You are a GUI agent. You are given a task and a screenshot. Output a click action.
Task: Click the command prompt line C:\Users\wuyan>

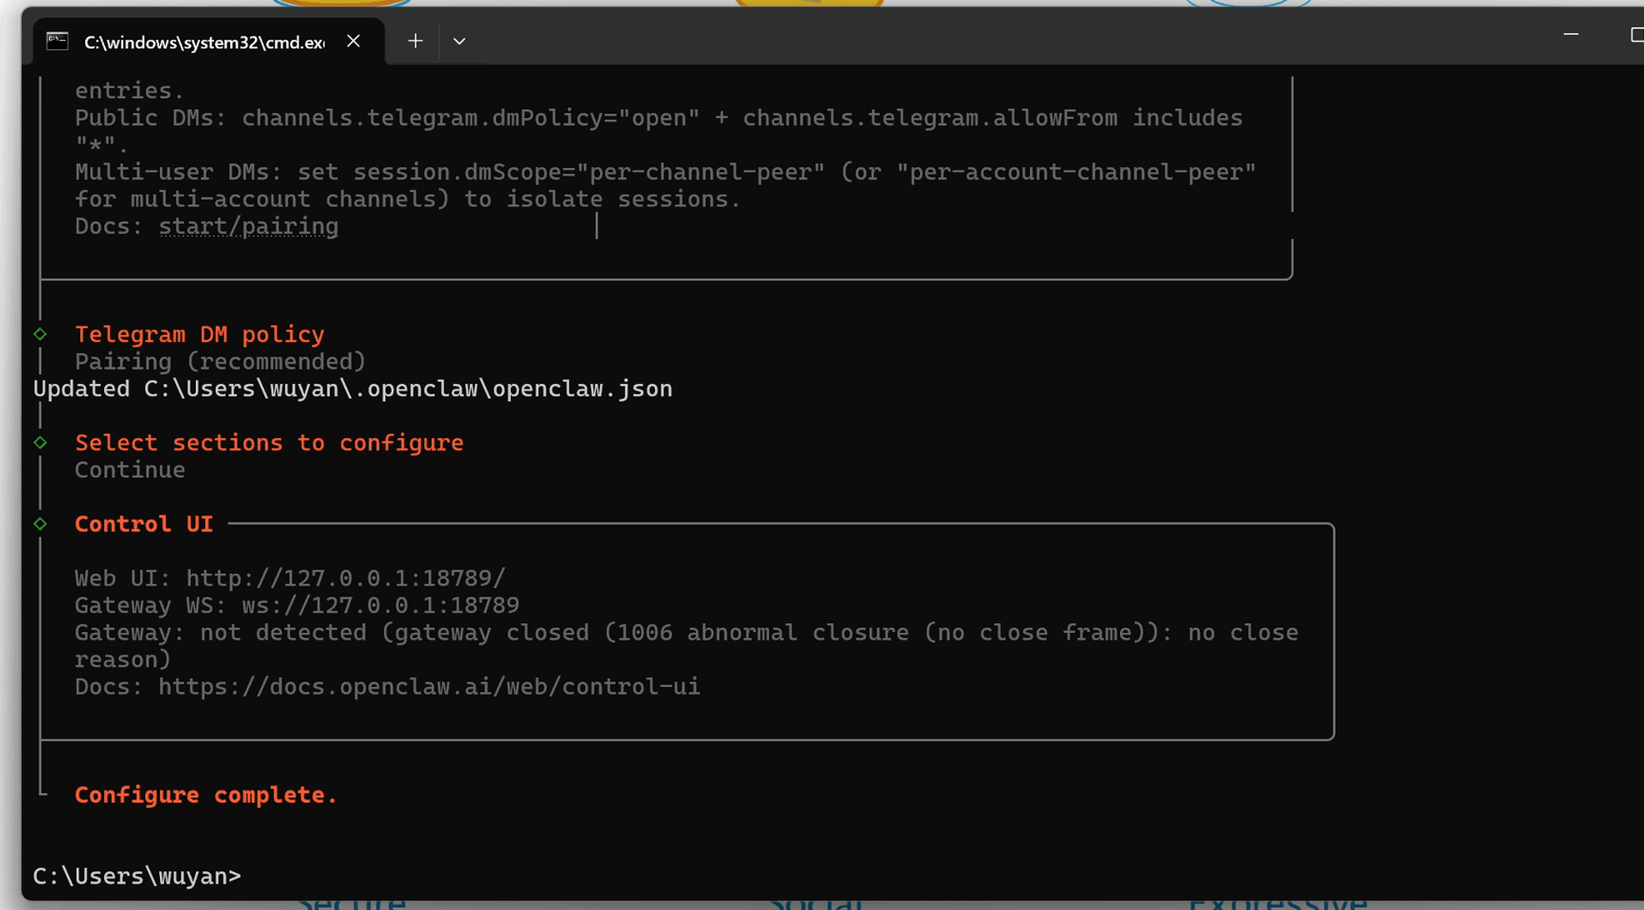(x=137, y=876)
